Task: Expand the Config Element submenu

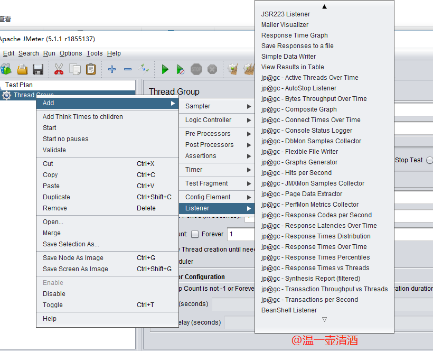Action: 217,197
